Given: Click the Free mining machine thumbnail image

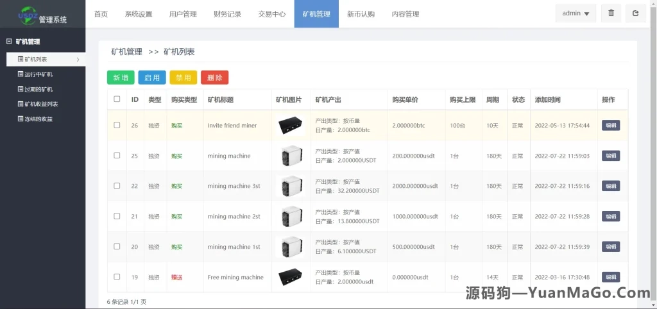Looking at the screenshot, I should point(291,277).
